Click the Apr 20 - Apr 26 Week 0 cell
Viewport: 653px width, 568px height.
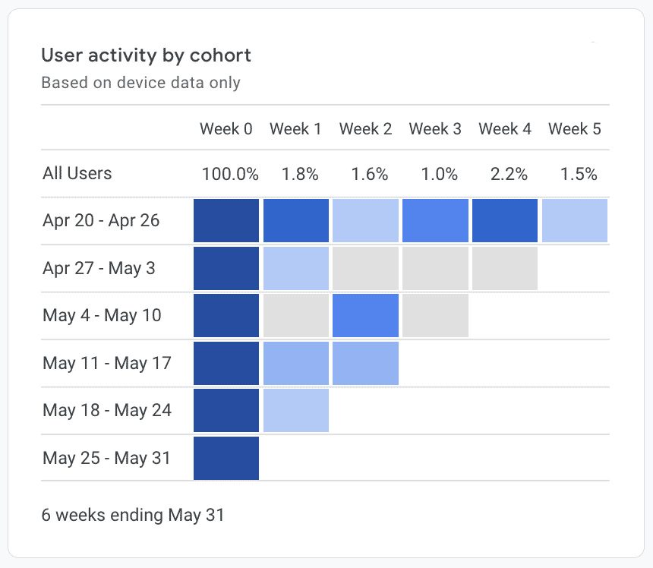(x=226, y=221)
